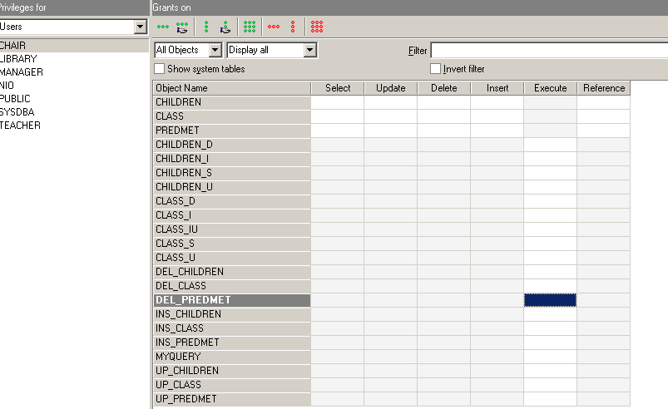Enable Show system tables checkbox
668x409 pixels.
(160, 68)
